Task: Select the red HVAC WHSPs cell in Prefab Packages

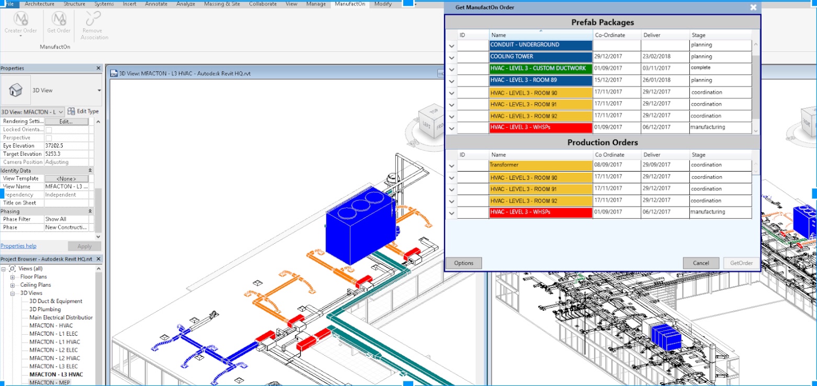Action: (x=541, y=128)
